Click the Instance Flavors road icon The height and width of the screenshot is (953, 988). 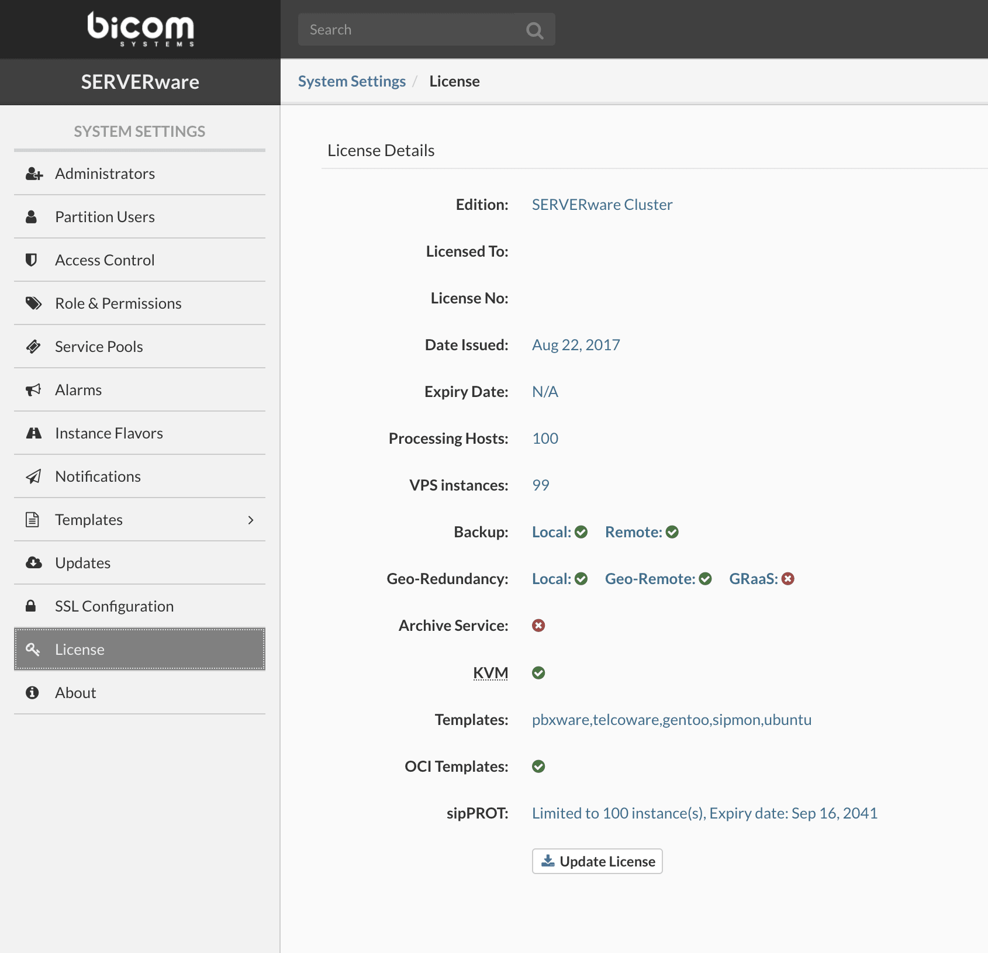click(34, 433)
